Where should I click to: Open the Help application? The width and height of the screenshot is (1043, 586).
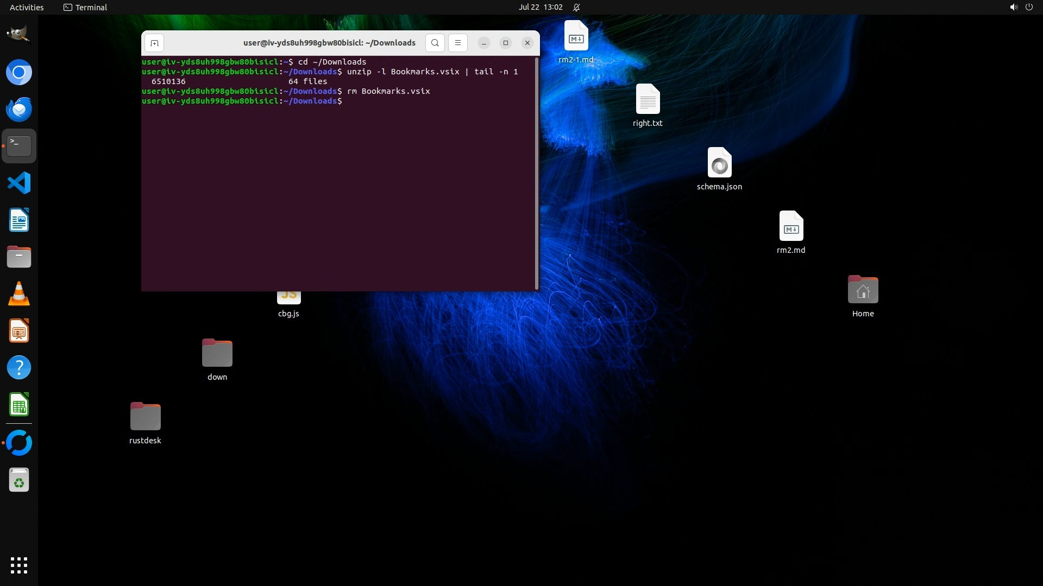[x=19, y=368]
